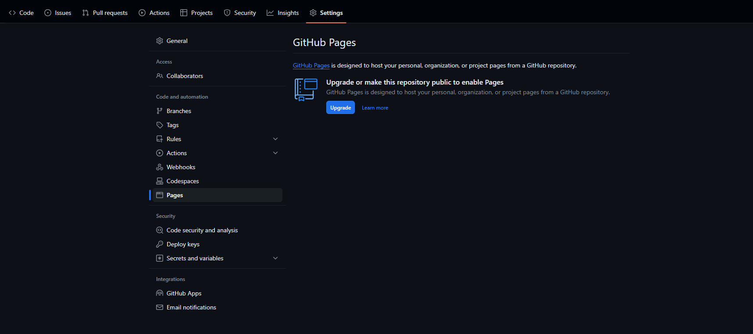View the Insights tab
Viewport: 753px width, 334px height.
click(x=283, y=13)
